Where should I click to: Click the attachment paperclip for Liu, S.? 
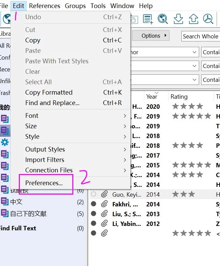coord(104,214)
